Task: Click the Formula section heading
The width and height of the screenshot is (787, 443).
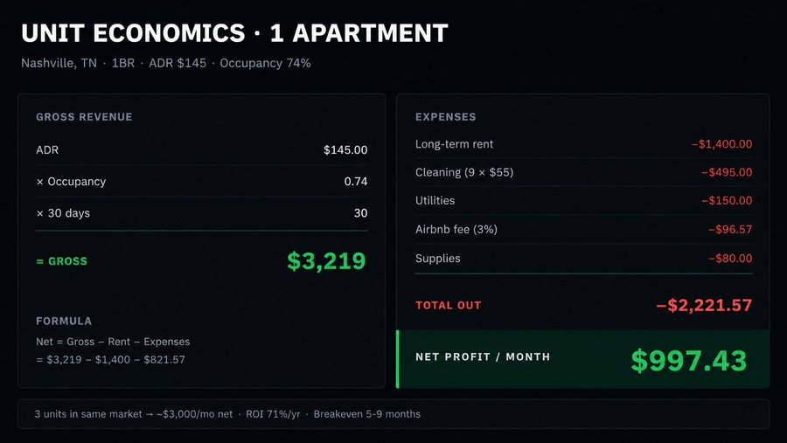Action: point(64,321)
